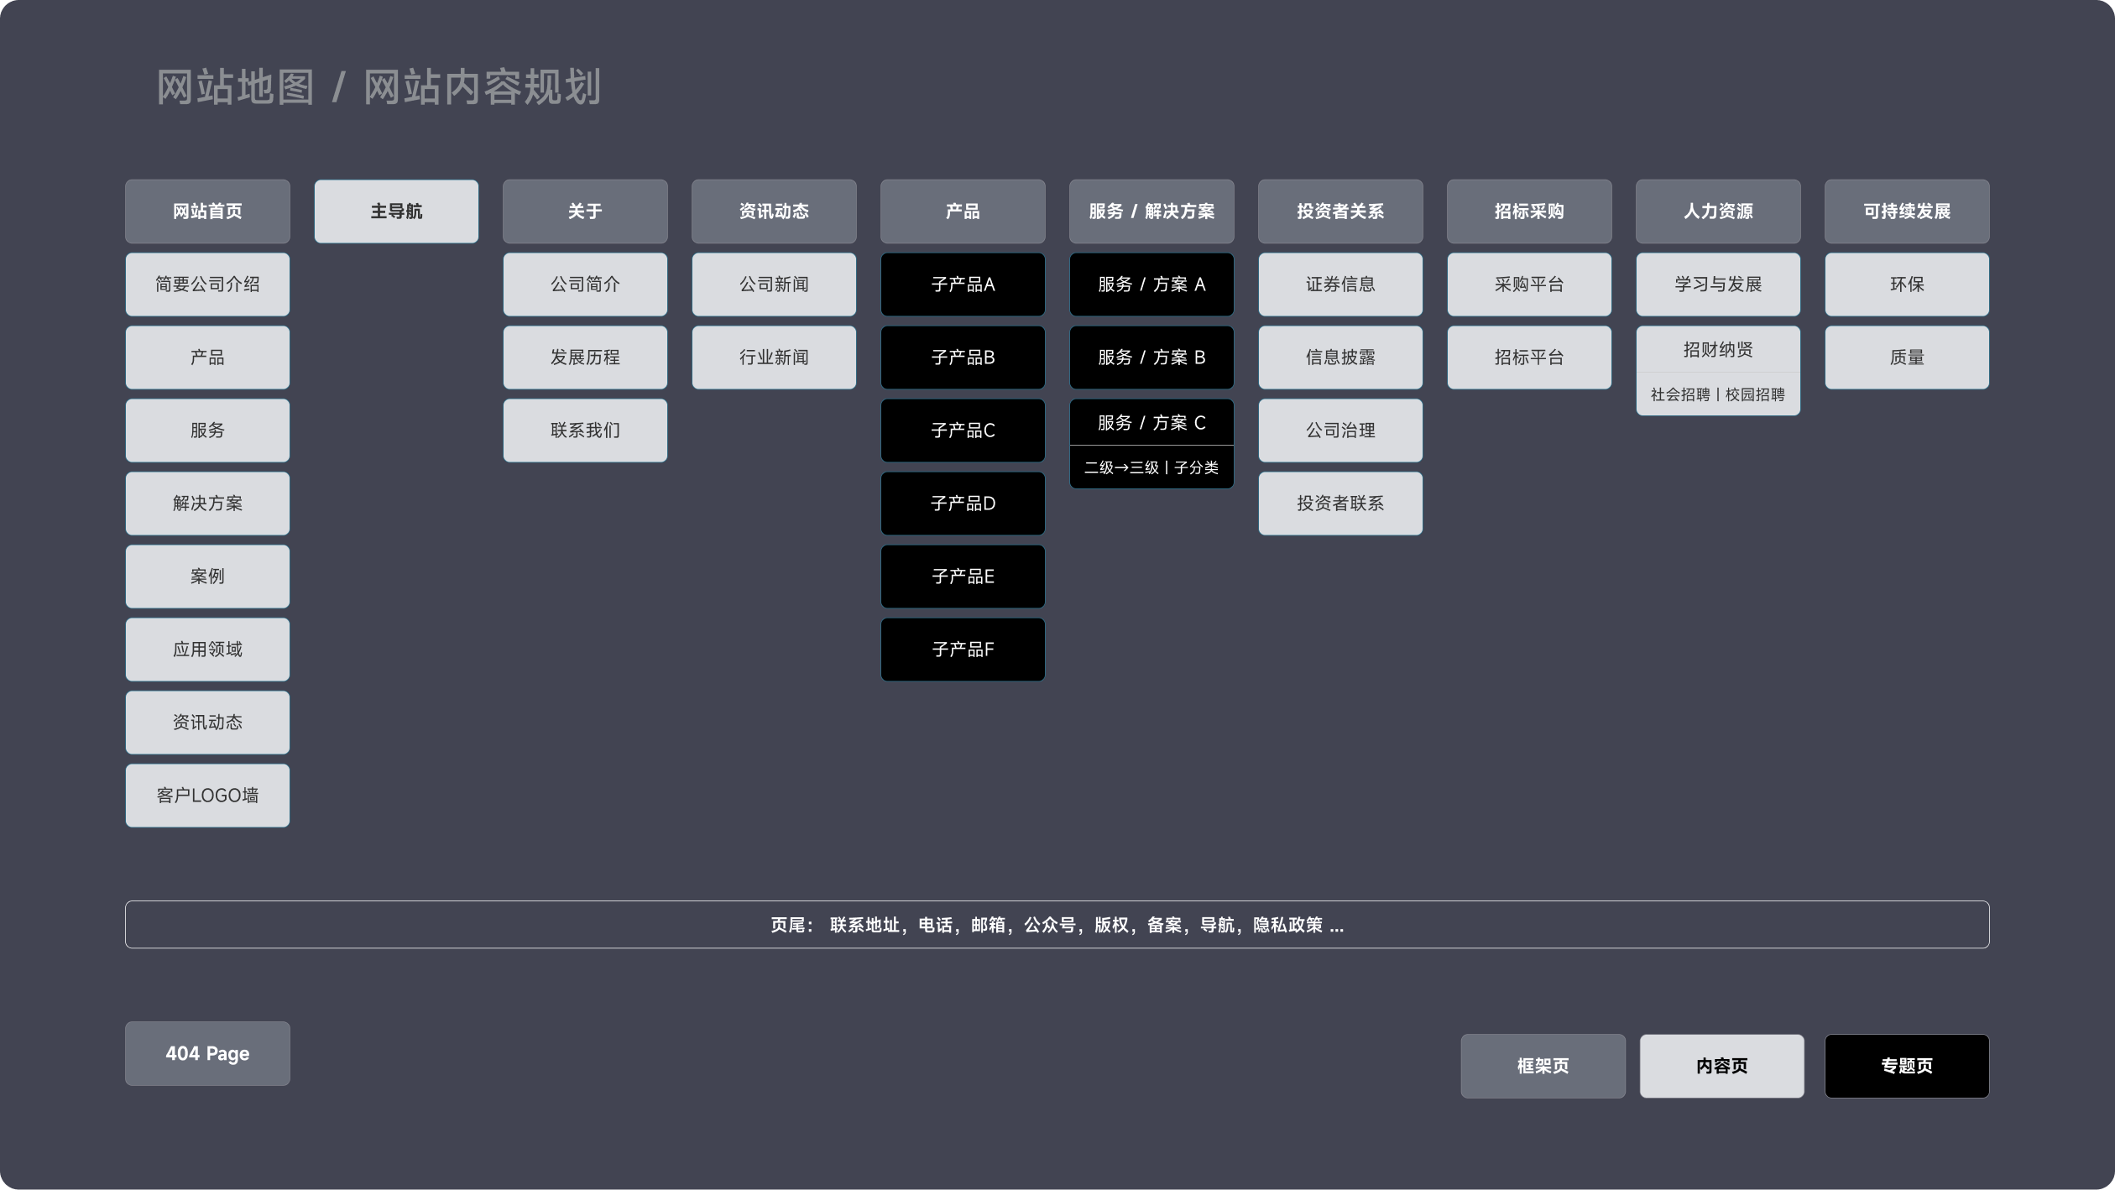Viewport: 2115px width, 1190px height.
Task: Click the 页尾 footer bar
Action: click(x=1057, y=925)
